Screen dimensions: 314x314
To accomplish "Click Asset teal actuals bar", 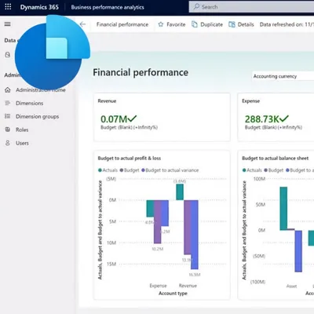I will click(x=283, y=209).
